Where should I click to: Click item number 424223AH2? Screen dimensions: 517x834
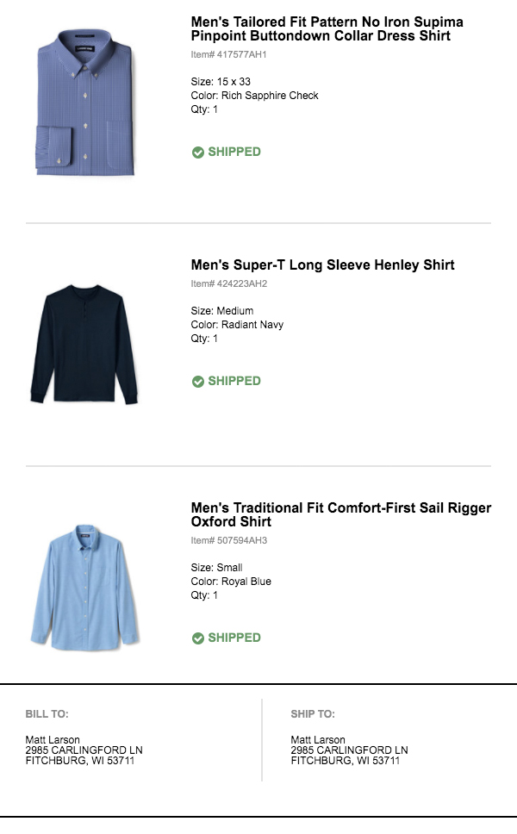pyautogui.click(x=229, y=283)
